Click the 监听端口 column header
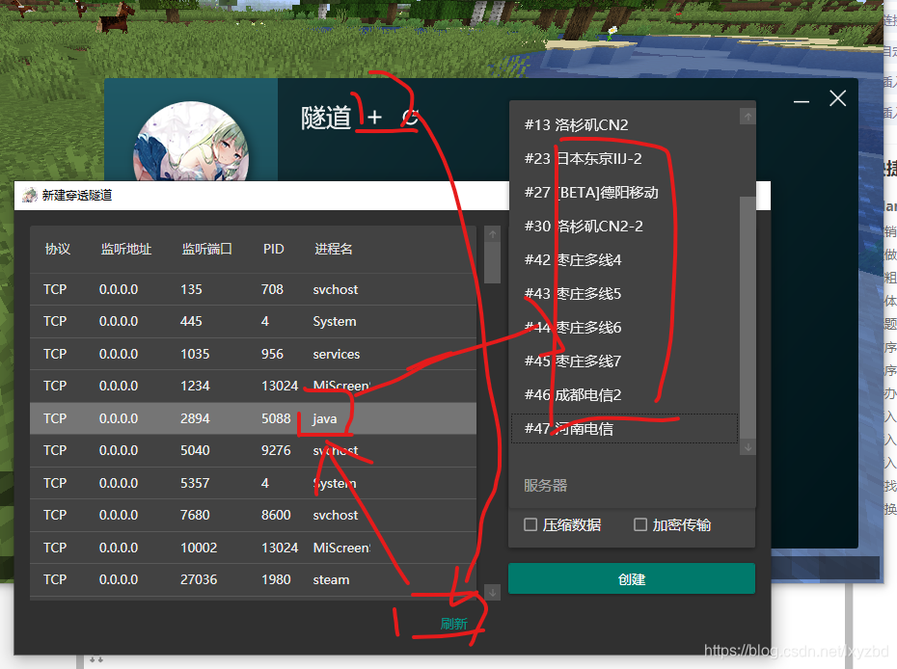Viewport: 897px width, 669px height. tap(206, 249)
